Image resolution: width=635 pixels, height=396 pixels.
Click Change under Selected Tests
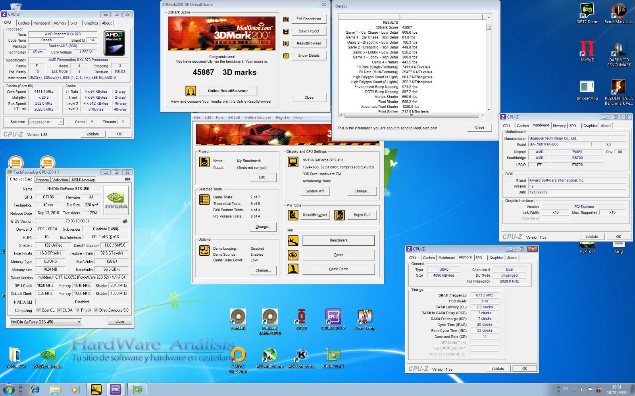263,227
